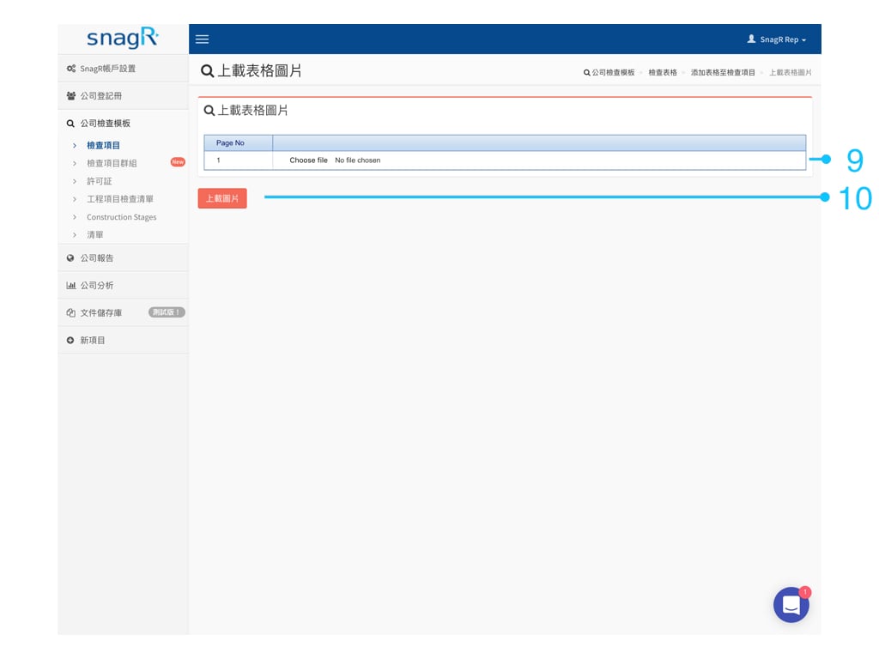
Task: Select 許可証 submenu item
Action: coord(100,181)
